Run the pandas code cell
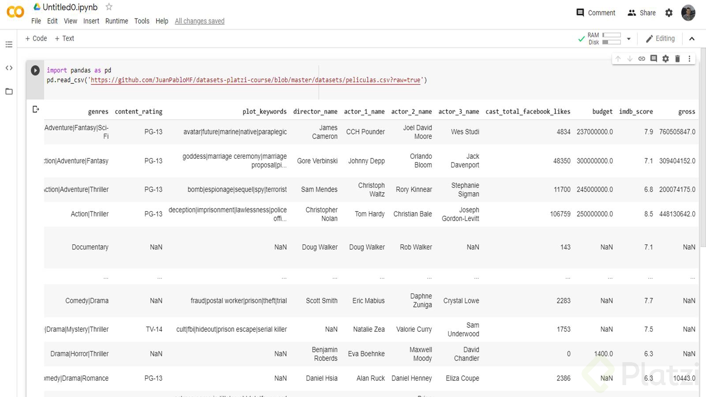 (35, 70)
